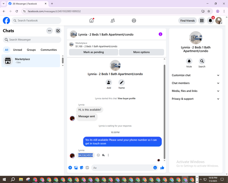The height and width of the screenshot is (183, 228).
Task: Open more actions plus icon in composer
Action: coord(70,168)
